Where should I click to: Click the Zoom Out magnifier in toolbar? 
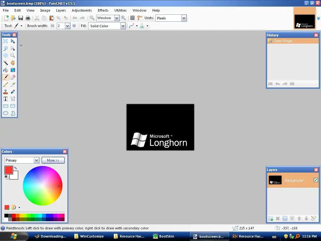pyautogui.click(x=92, y=18)
